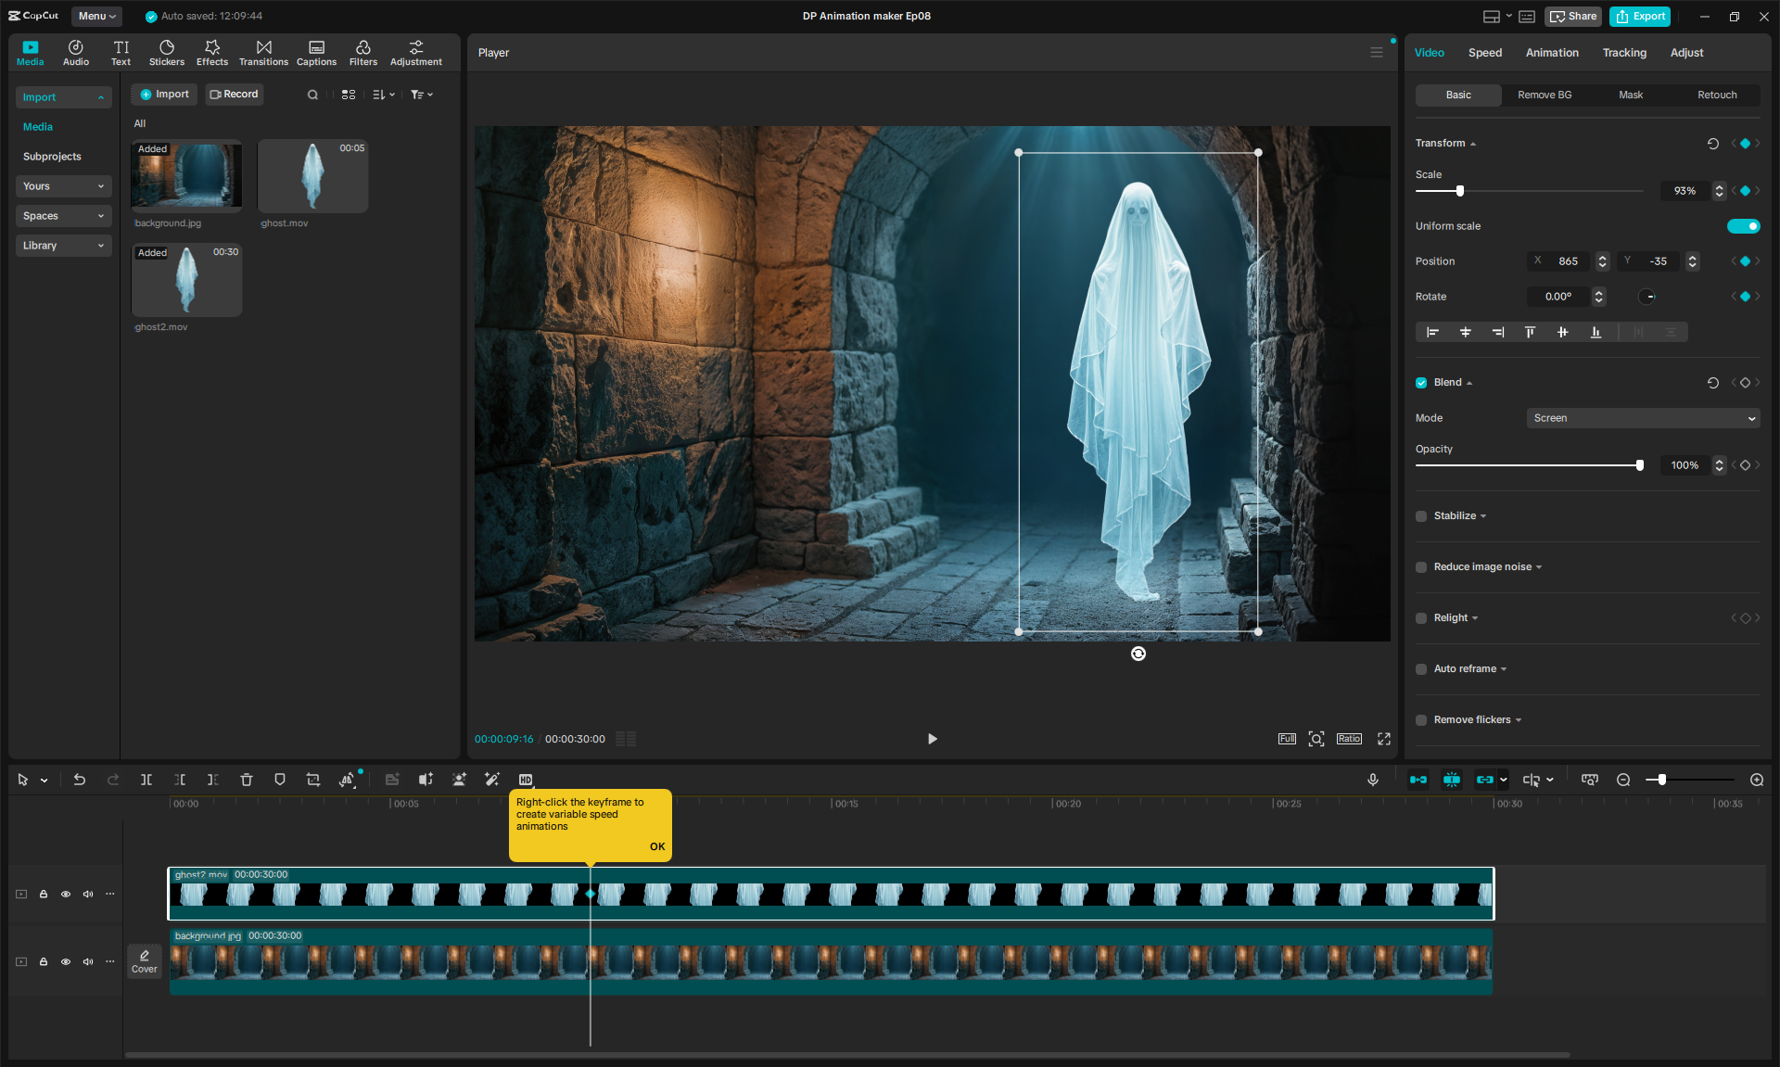Click the Delete clip trash icon
This screenshot has height=1067, width=1780.
(x=247, y=780)
